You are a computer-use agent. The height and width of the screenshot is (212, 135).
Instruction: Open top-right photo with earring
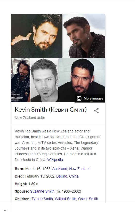click(x=84, y=36)
